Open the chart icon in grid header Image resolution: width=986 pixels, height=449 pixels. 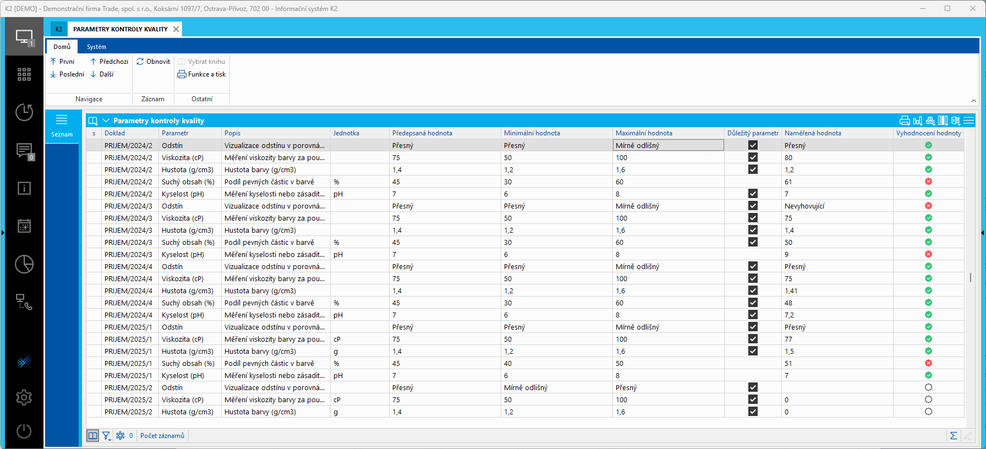click(x=918, y=121)
